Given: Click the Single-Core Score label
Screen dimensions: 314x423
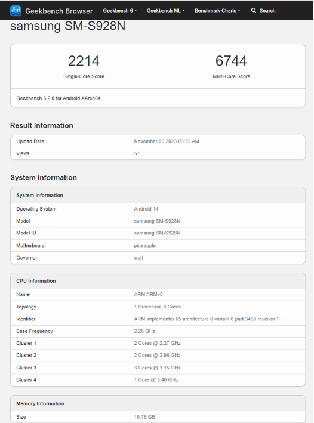Looking at the screenshot, I should coord(84,76).
